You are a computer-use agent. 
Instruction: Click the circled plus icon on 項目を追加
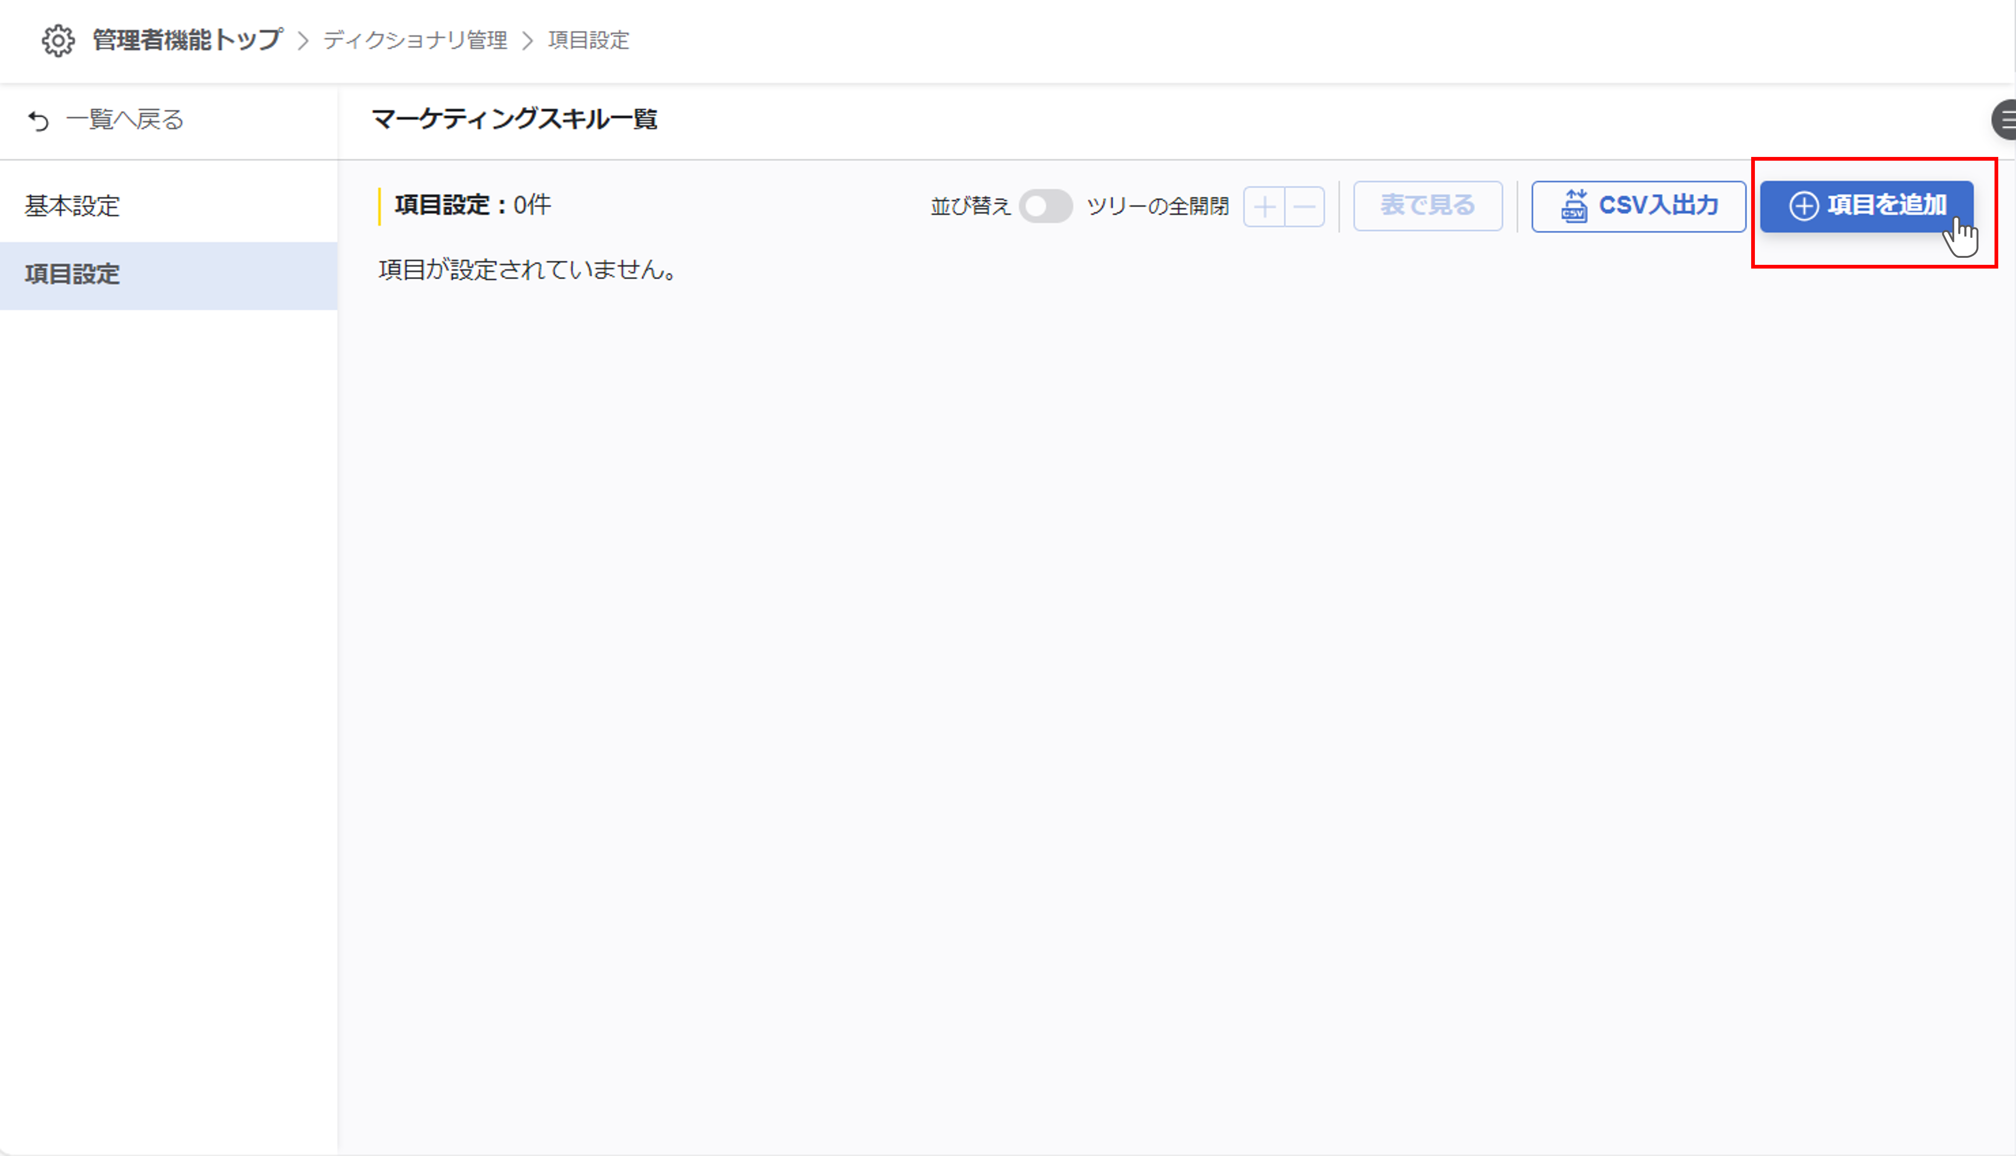point(1803,206)
